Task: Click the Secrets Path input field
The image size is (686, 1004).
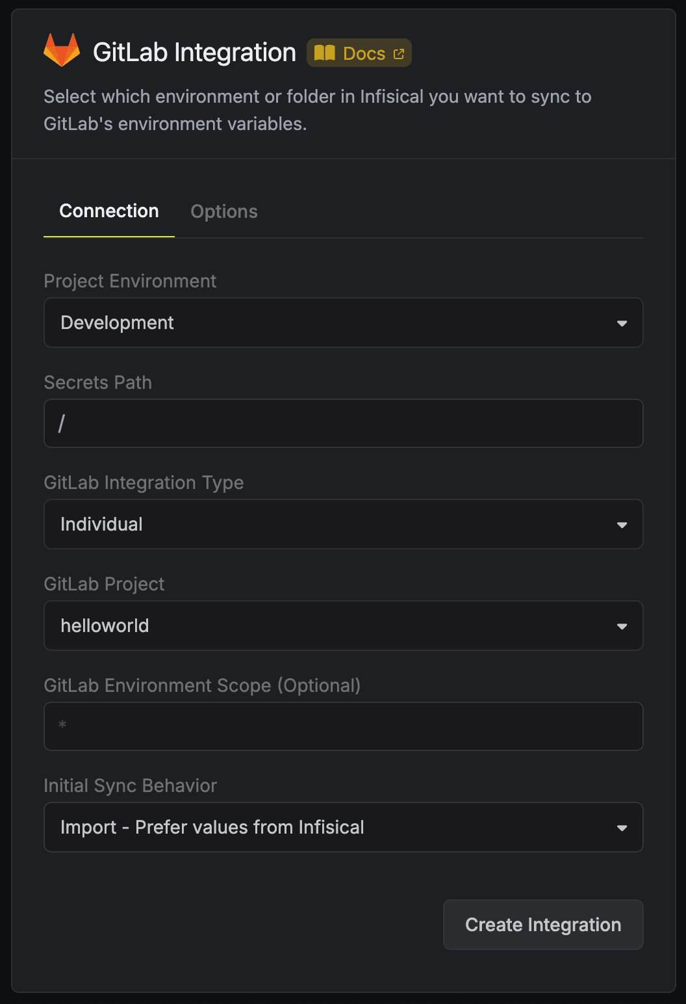Action: (x=343, y=423)
